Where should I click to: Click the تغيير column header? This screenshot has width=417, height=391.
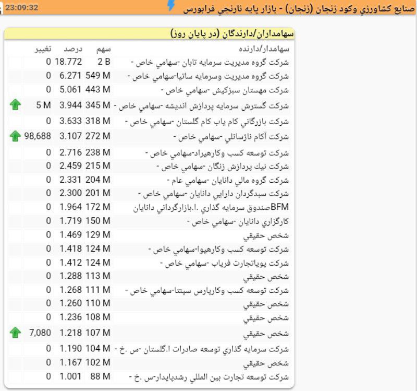(42, 49)
